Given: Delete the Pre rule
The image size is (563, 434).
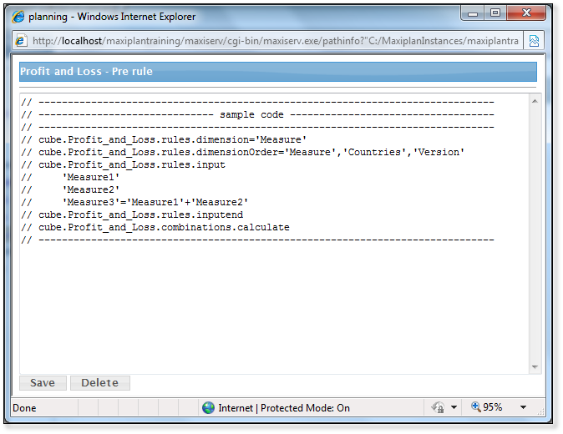Looking at the screenshot, I should coord(99,383).
